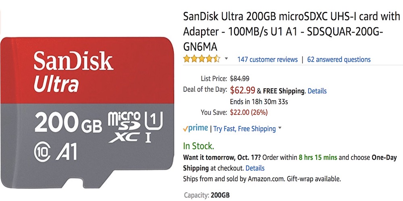The height and width of the screenshot is (201, 403).
Task: Expand the star rating breakdown arrow
Action: pyautogui.click(x=226, y=59)
